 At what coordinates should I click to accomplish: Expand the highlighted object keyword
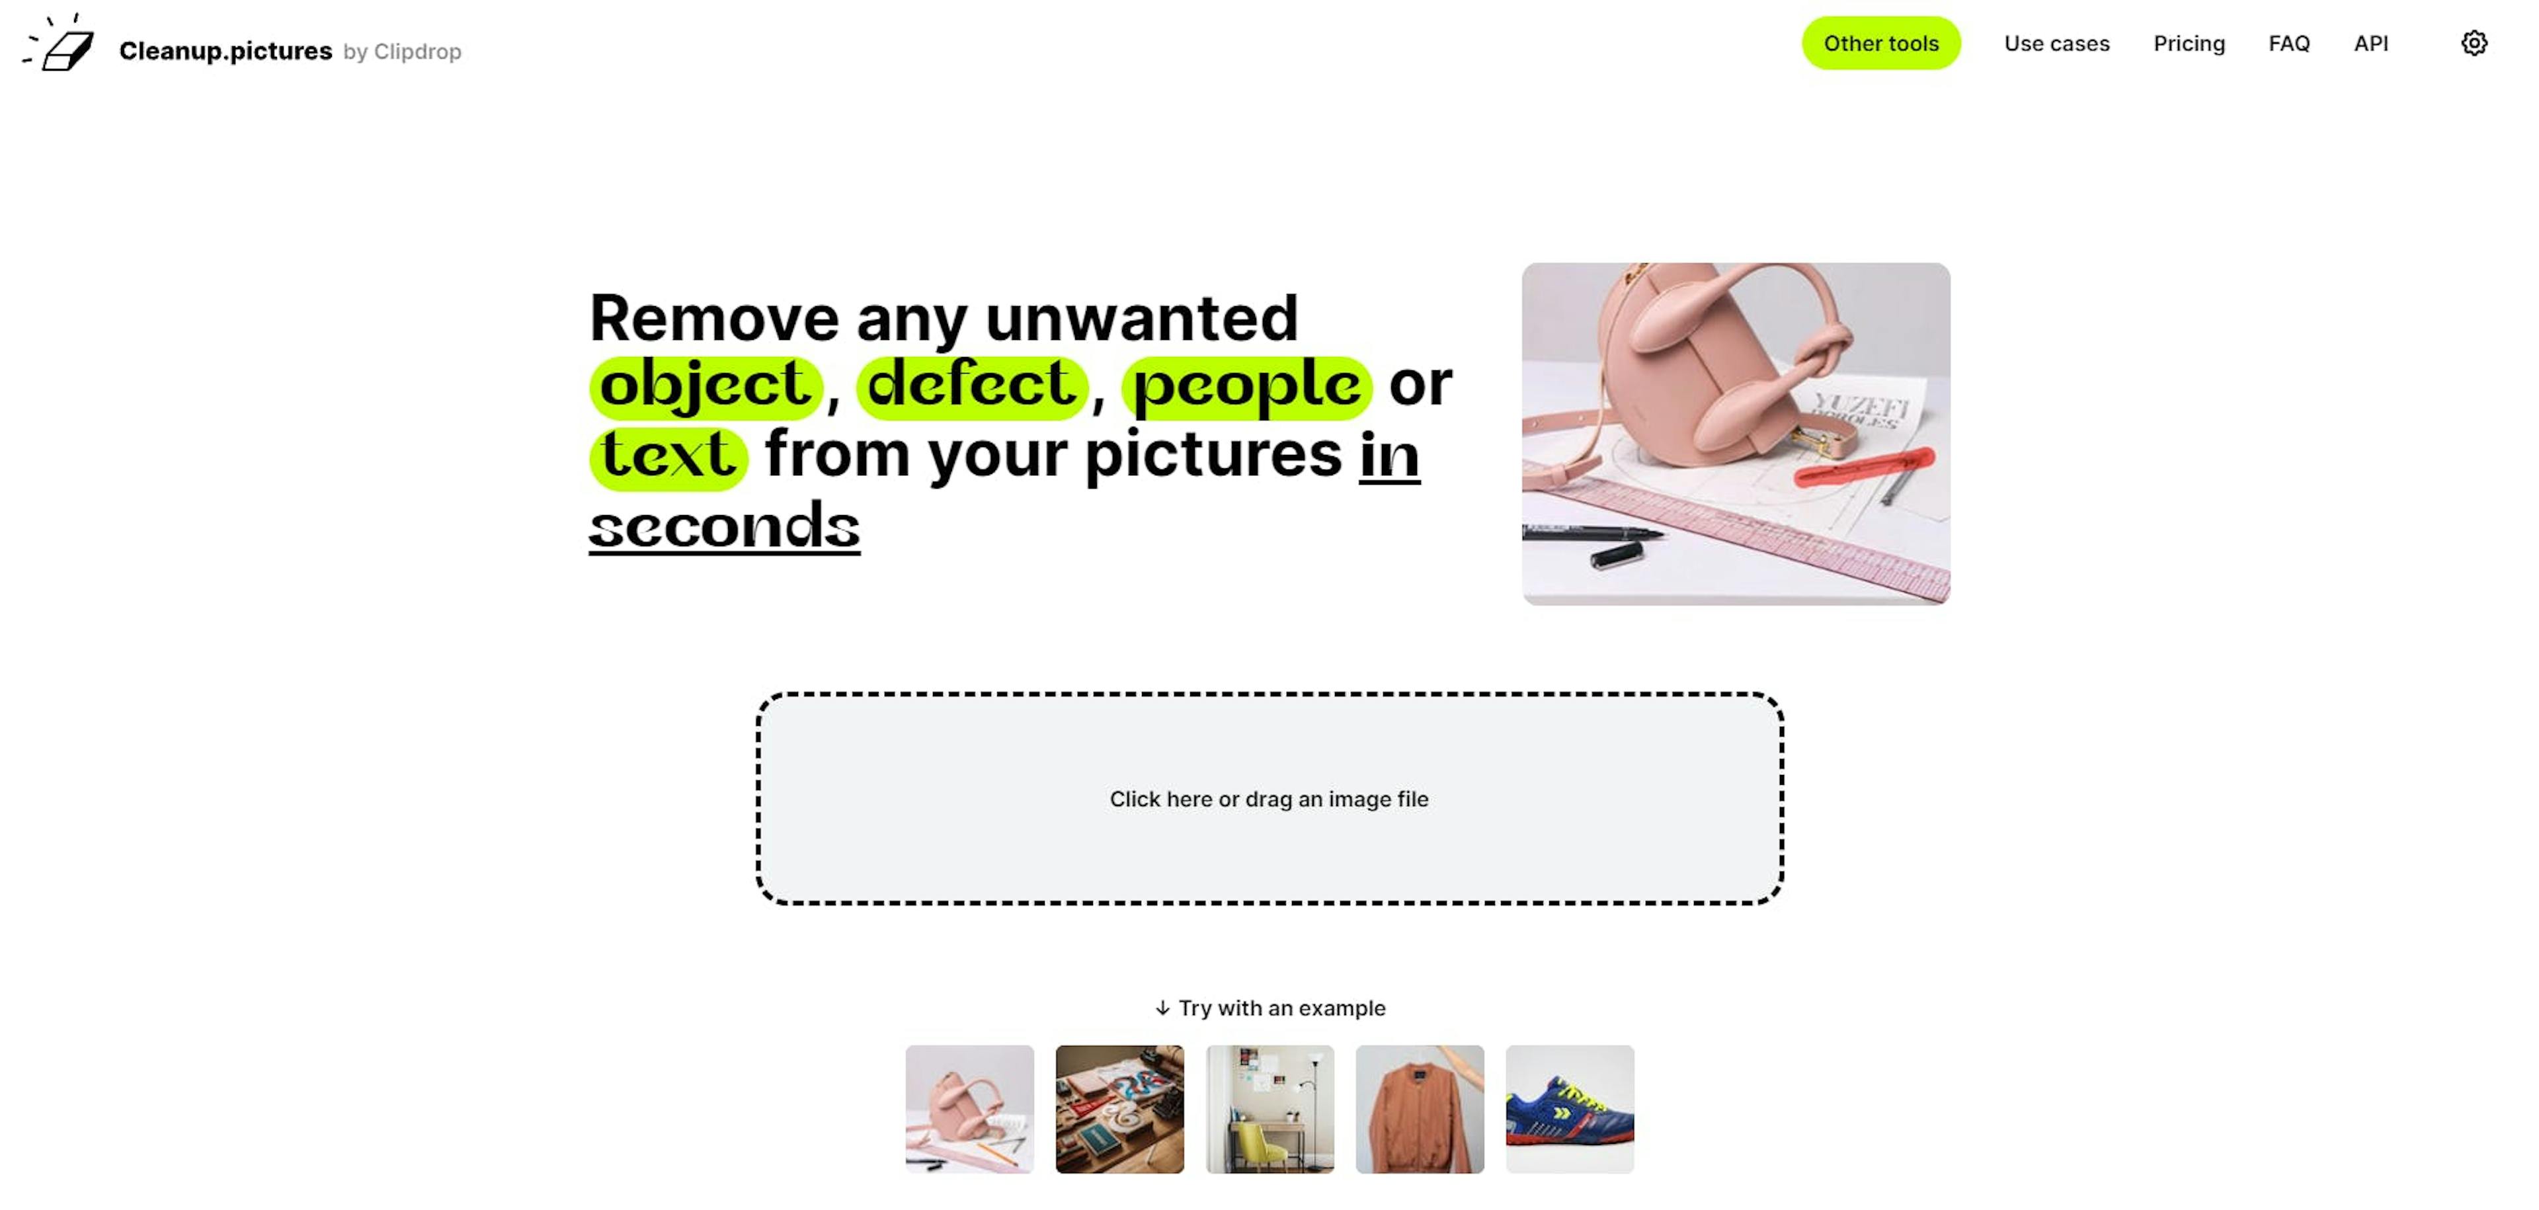704,385
